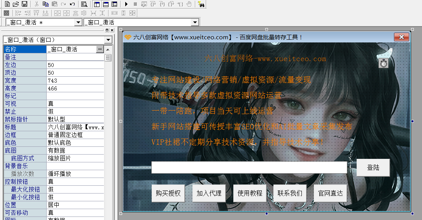Center components horizontally in window
This screenshot has height=220, width=422.
(58, 13)
